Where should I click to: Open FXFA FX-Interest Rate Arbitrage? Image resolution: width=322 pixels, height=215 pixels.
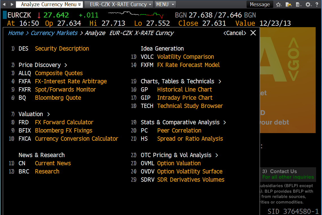click(59, 81)
